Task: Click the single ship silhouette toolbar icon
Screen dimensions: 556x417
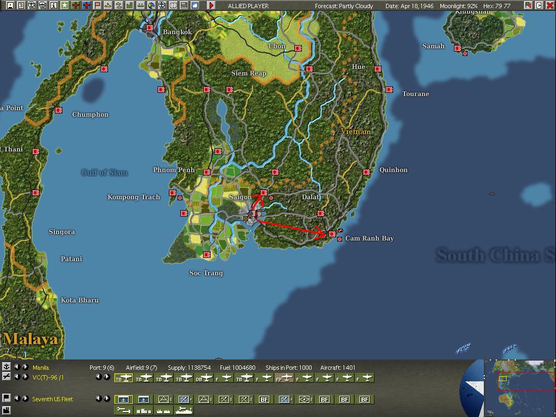Action: pyautogui.click(x=108, y=5)
